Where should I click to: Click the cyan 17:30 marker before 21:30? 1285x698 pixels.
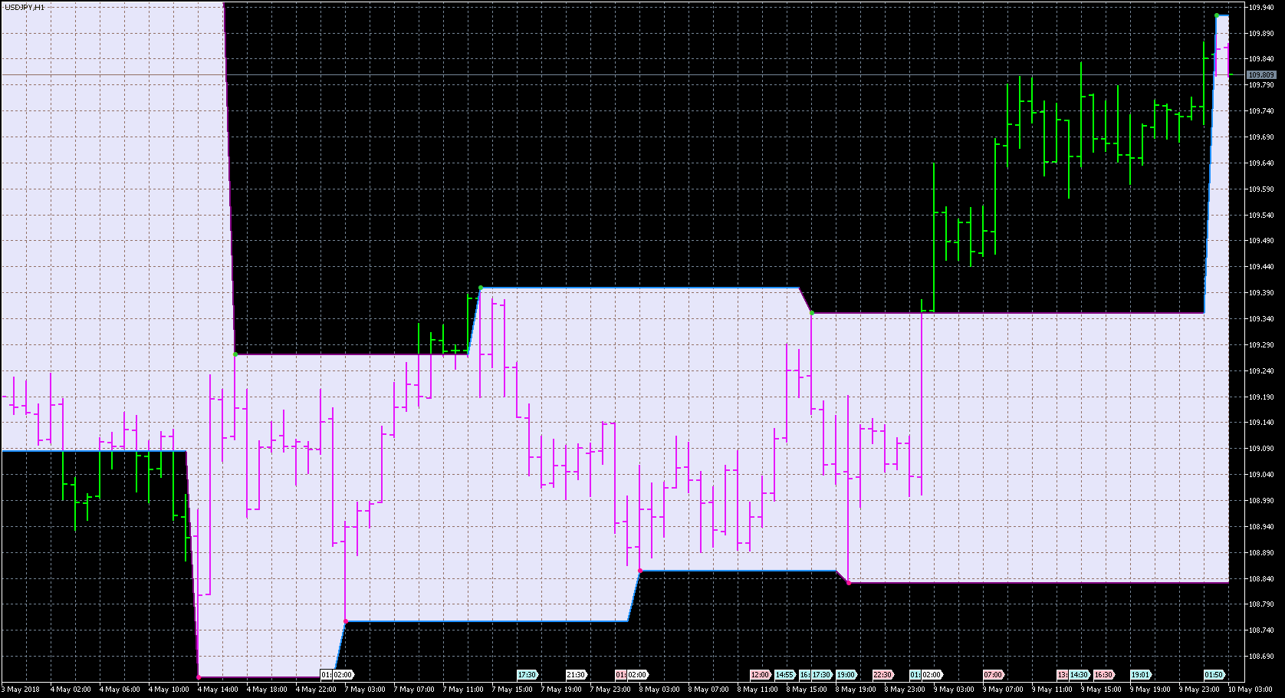point(527,675)
